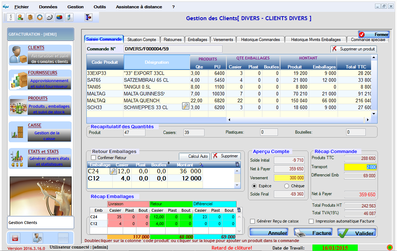Click the Fermer button top right

tap(374, 33)
